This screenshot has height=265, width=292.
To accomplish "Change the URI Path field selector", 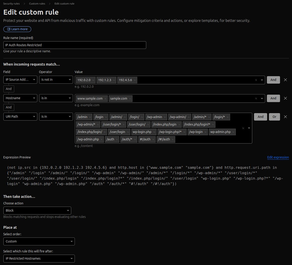I will tap(20, 117).
